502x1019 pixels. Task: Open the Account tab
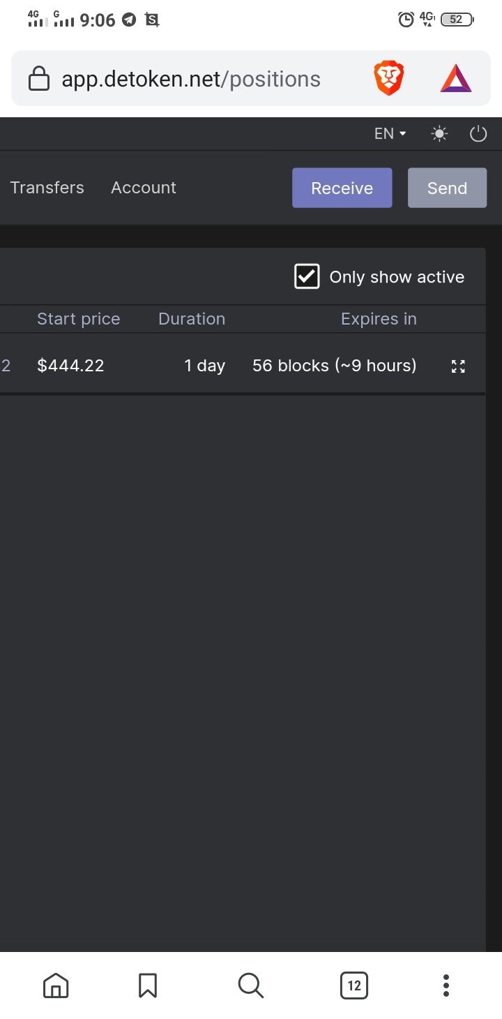[144, 188]
